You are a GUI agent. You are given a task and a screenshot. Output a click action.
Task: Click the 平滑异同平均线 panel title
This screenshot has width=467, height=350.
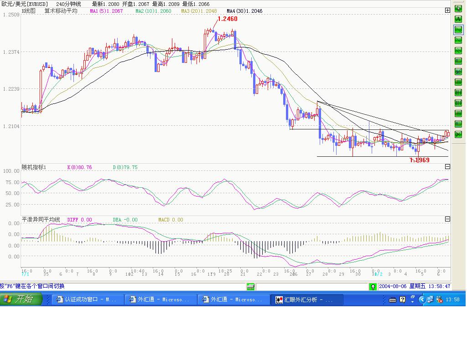(x=41, y=220)
